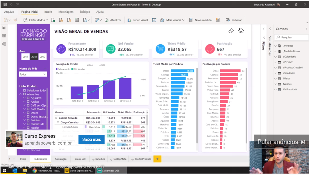Viewport: 309px width, 175px height.
Task: Open the Obter dados dropdown arrow
Action: (47, 20)
